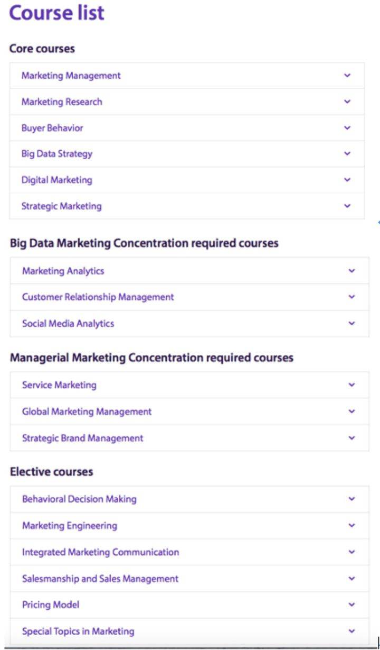Expand Behavioral Decision Making chevron
This screenshot has height=650, width=380.
point(352,499)
